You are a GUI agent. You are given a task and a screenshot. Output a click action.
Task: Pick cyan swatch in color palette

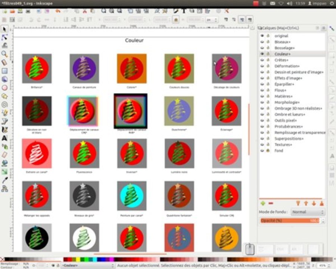click(x=95, y=260)
